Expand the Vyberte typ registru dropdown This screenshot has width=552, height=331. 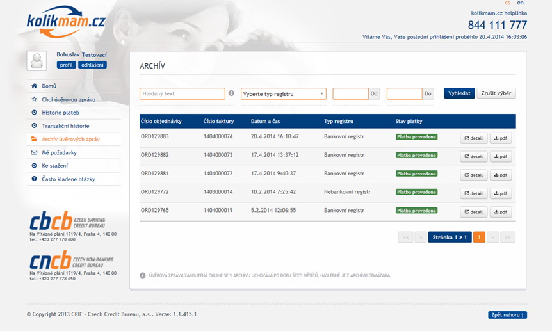(283, 94)
